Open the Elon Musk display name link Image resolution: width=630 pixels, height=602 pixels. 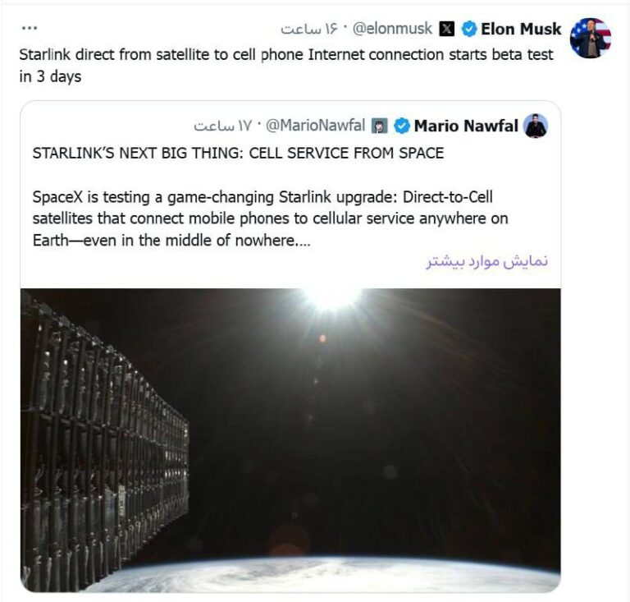click(521, 29)
